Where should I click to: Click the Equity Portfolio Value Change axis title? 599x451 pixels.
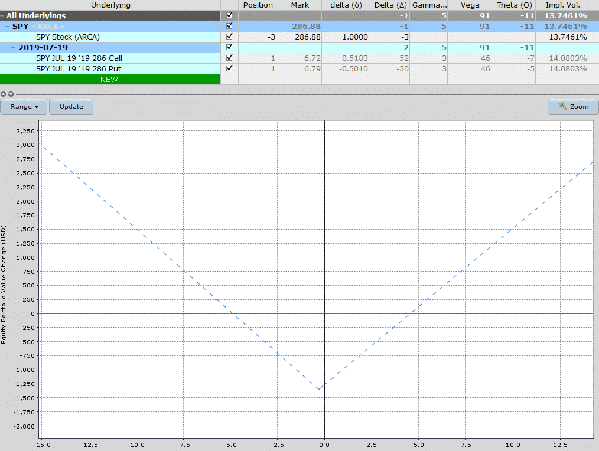pos(4,285)
